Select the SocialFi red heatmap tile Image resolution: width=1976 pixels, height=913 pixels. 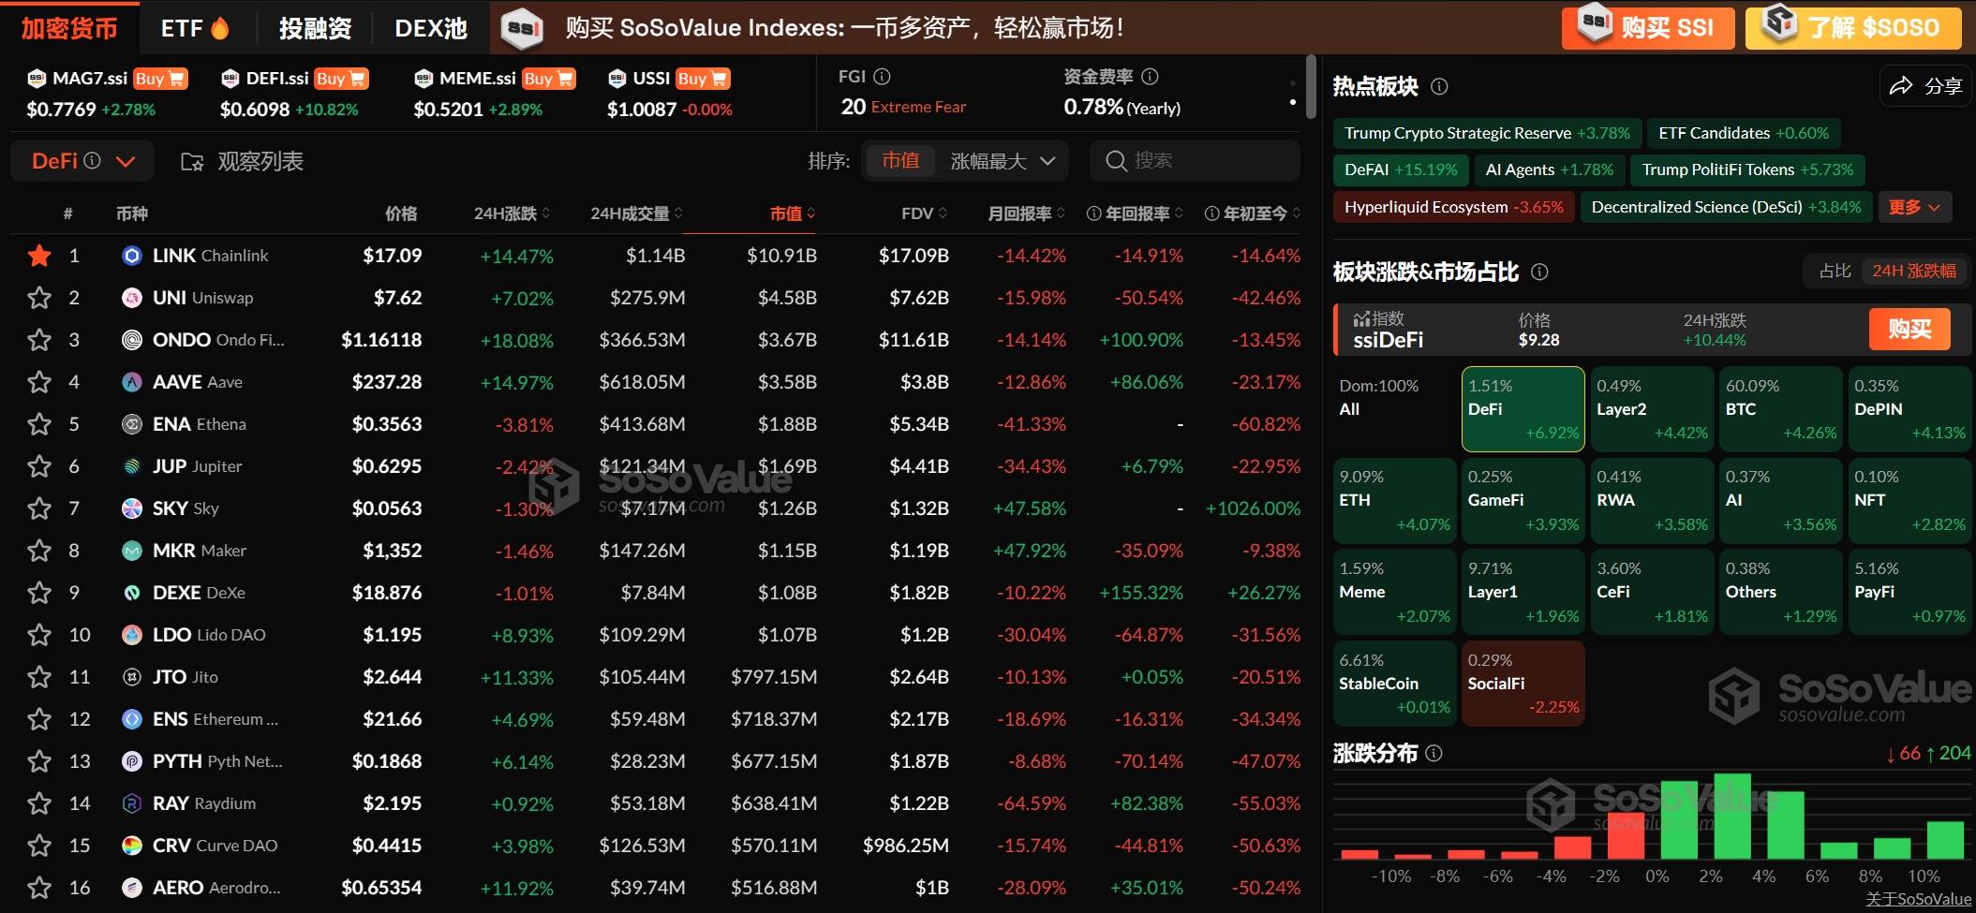click(x=1523, y=684)
